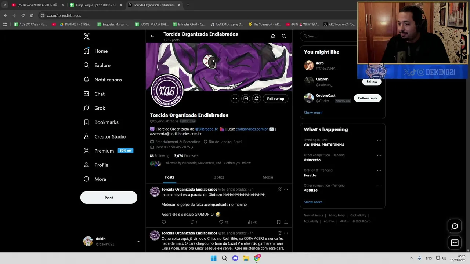470x264 pixels.
Task: Open Bookmarks from the sidebar
Action: click(101, 122)
